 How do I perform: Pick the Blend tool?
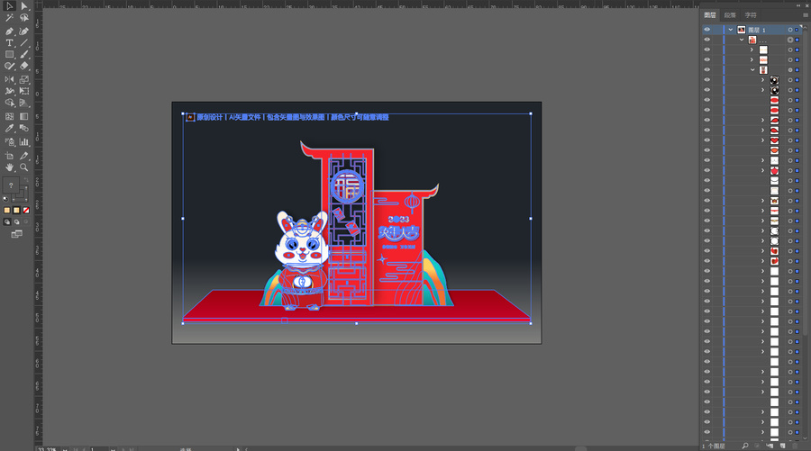pos(23,128)
